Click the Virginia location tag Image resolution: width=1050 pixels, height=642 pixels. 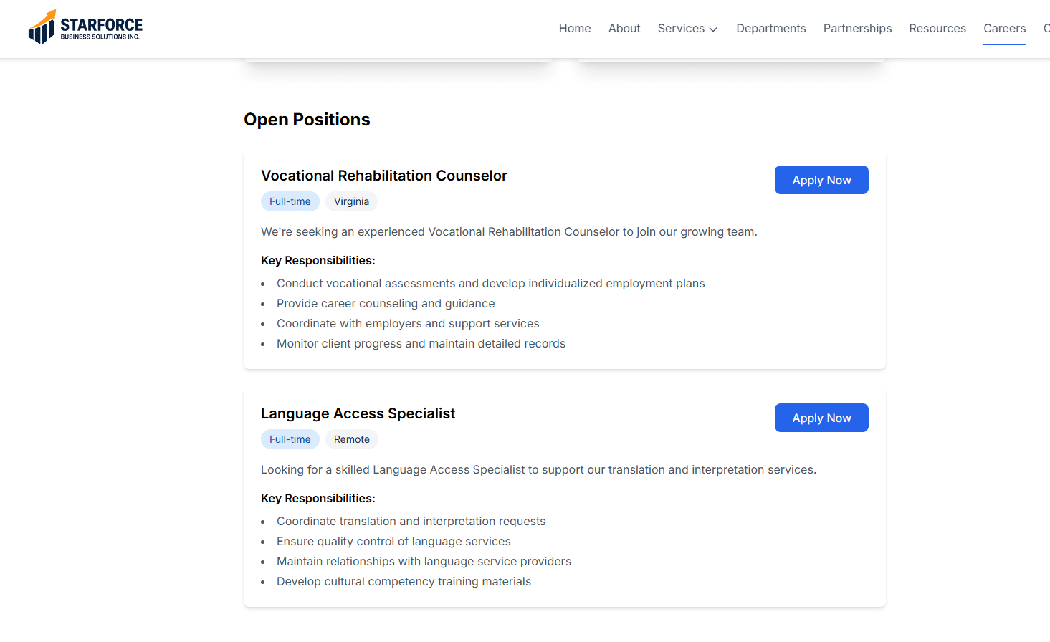(x=351, y=201)
